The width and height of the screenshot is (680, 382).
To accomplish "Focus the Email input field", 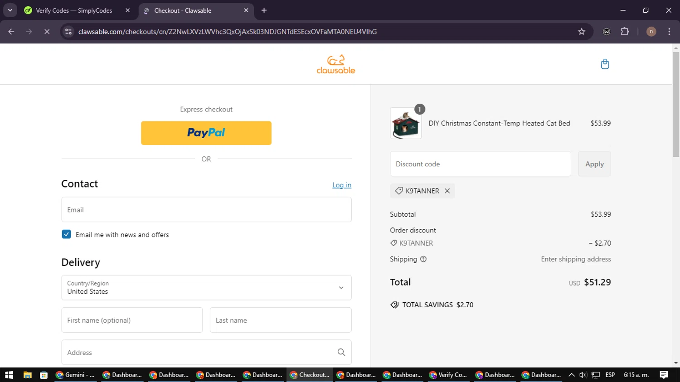I will [206, 209].
